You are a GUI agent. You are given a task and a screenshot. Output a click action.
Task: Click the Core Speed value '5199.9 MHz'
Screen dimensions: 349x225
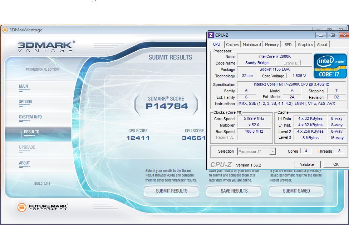[254, 118]
